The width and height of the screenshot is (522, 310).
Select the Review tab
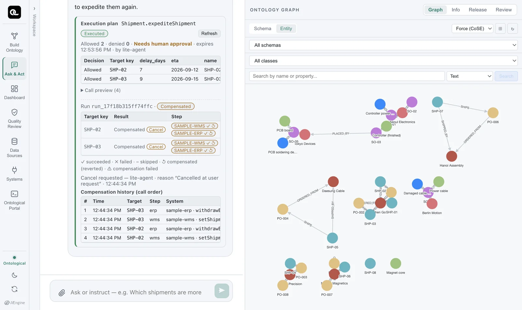[x=503, y=10]
